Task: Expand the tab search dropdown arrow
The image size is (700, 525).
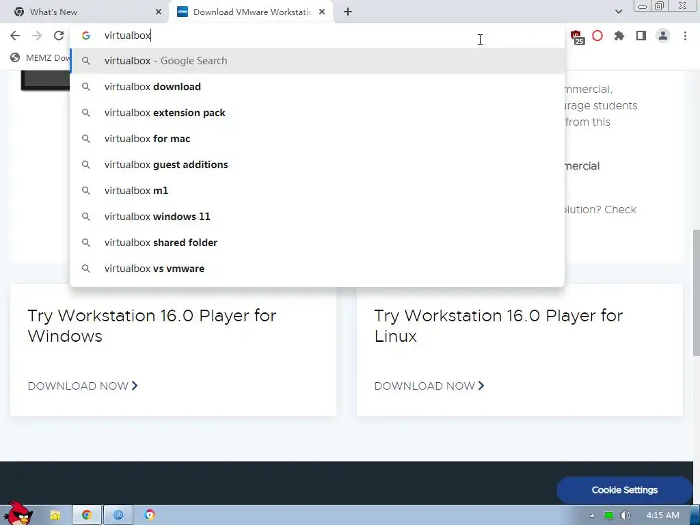Action: click(x=618, y=12)
